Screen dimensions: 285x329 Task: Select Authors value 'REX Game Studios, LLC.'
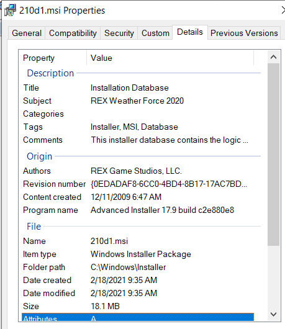136,171
